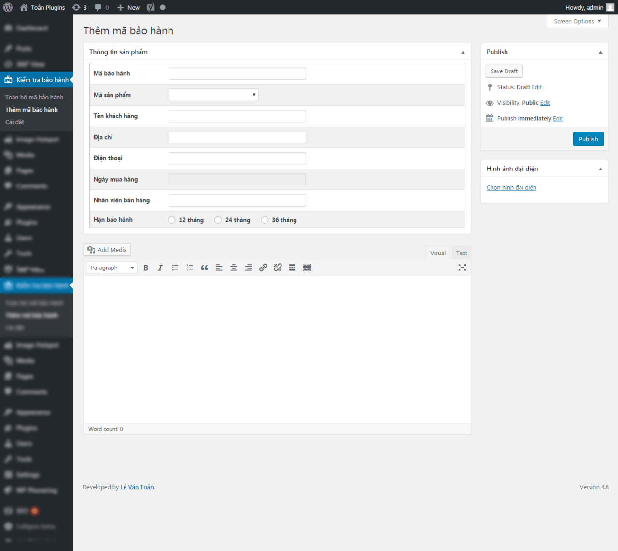This screenshot has height=551, width=618.
Task: Click the insert/edit link icon
Action: (263, 268)
